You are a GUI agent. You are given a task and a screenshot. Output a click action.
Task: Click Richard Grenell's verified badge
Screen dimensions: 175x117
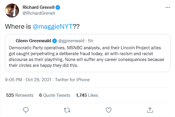pos(58,8)
